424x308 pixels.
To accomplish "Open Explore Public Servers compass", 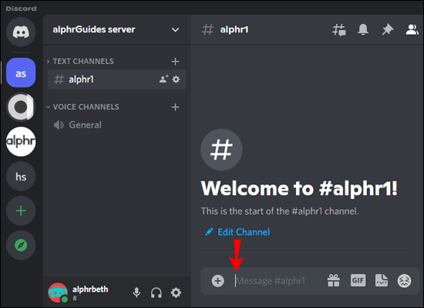I will pyautogui.click(x=21, y=245).
